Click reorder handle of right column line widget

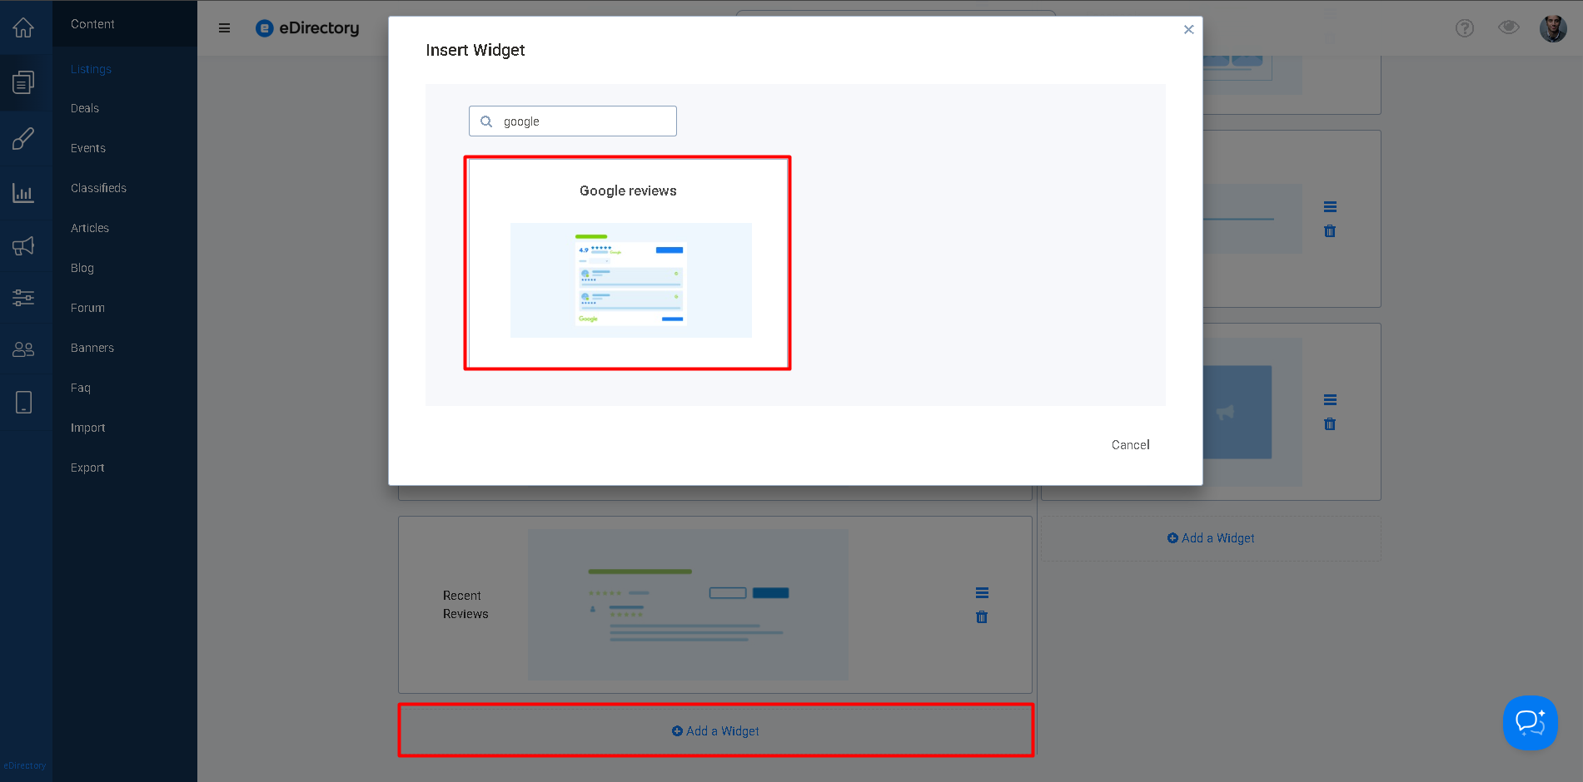click(x=1330, y=207)
